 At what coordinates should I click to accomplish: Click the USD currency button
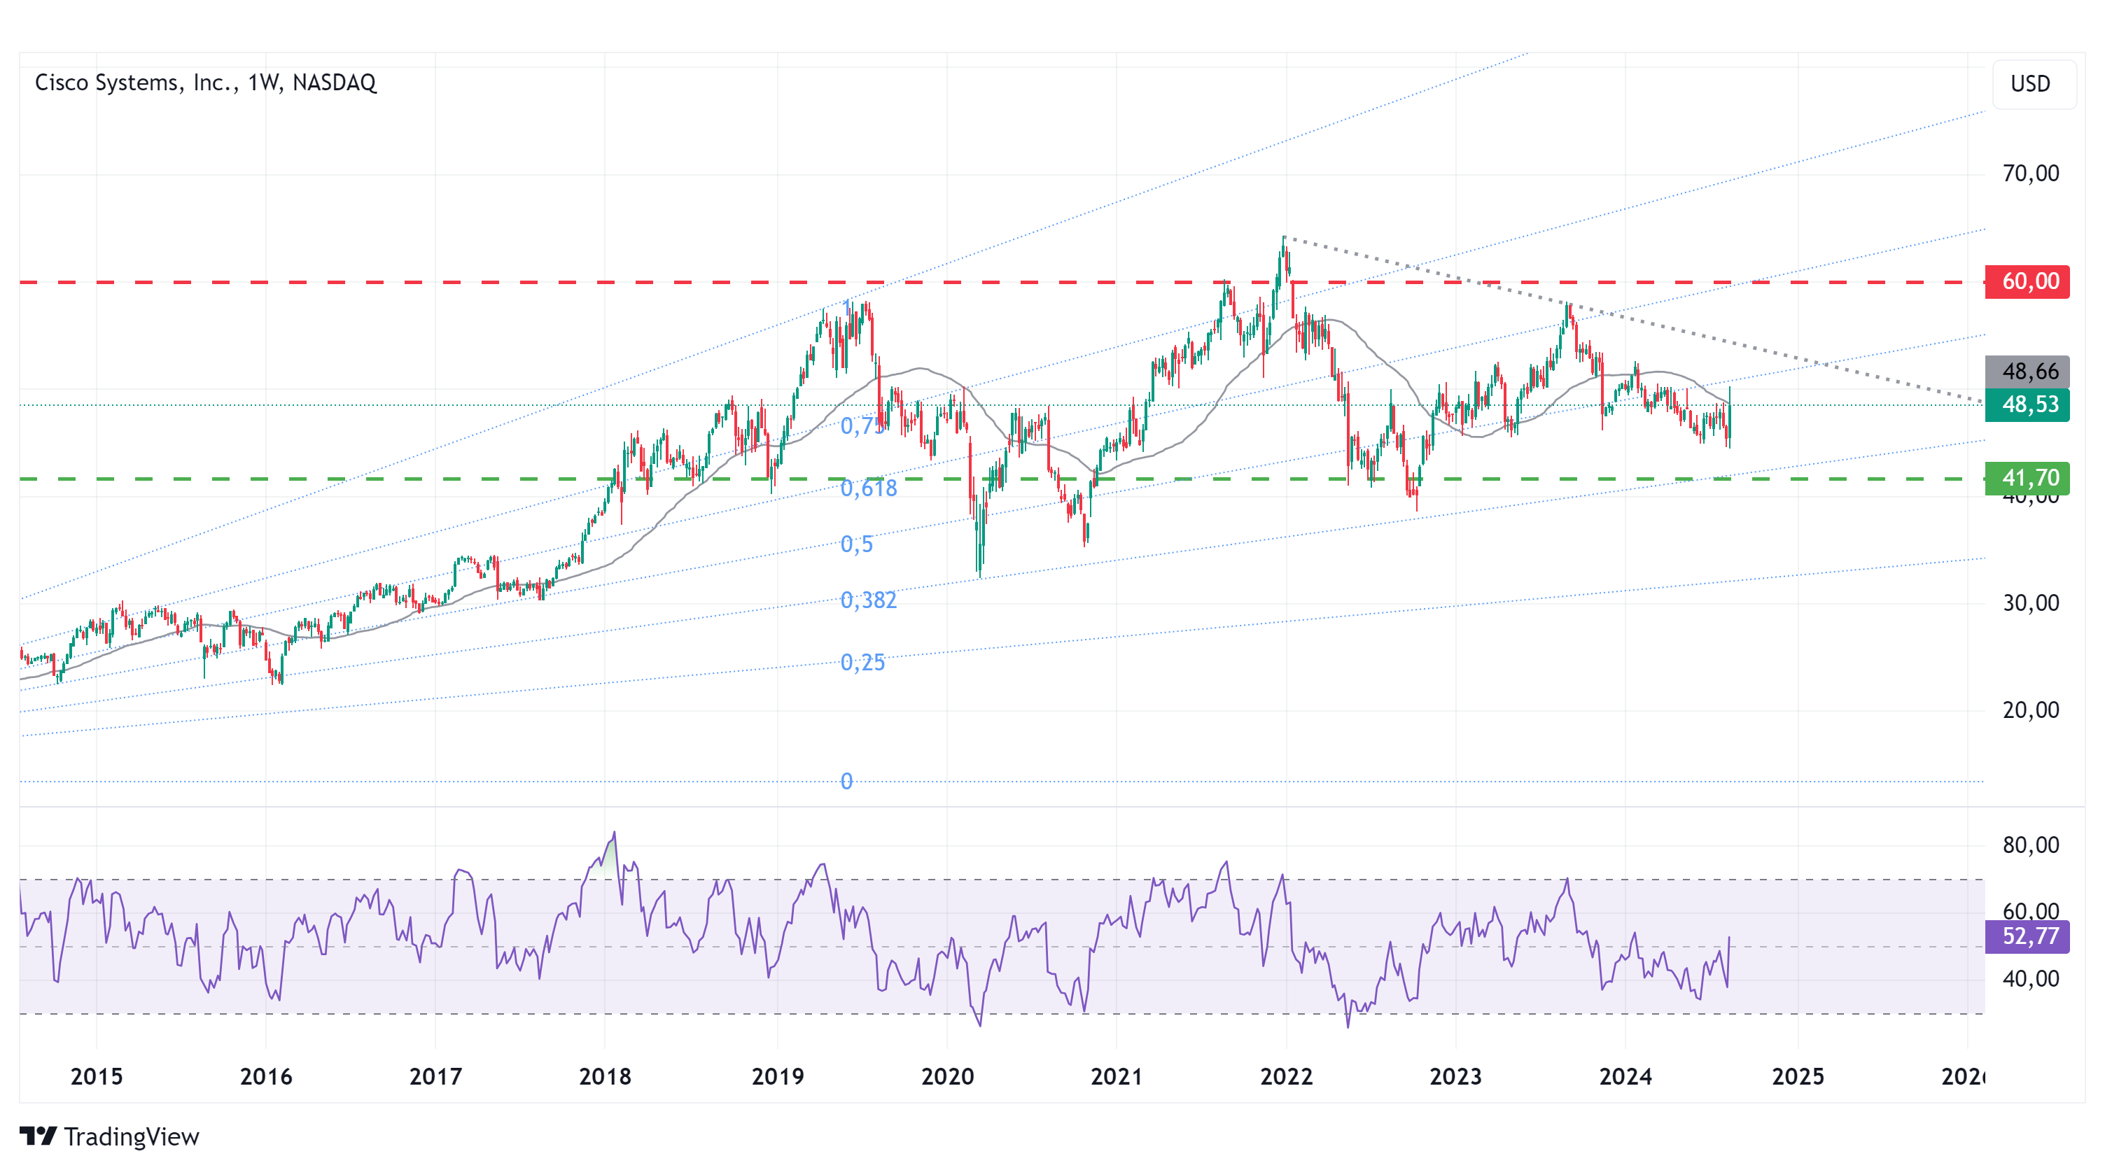tap(2034, 84)
